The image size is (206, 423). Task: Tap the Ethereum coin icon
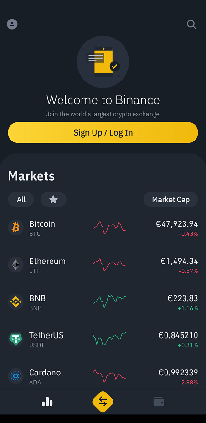pyautogui.click(x=16, y=265)
